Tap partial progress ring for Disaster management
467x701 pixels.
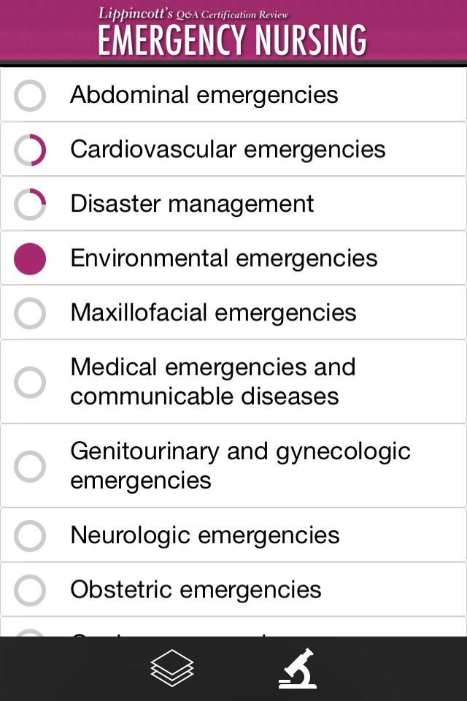(x=30, y=204)
